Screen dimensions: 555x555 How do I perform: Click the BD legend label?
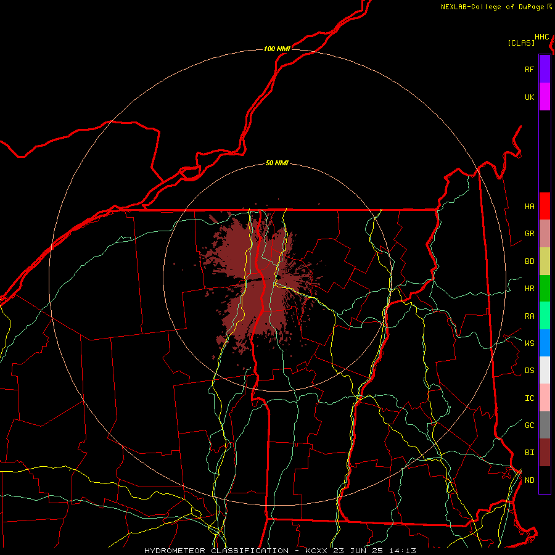click(530, 261)
